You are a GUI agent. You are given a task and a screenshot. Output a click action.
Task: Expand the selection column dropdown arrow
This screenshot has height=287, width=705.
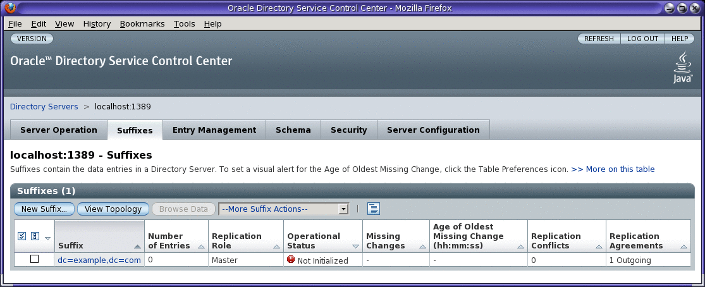pyautogui.click(x=47, y=238)
